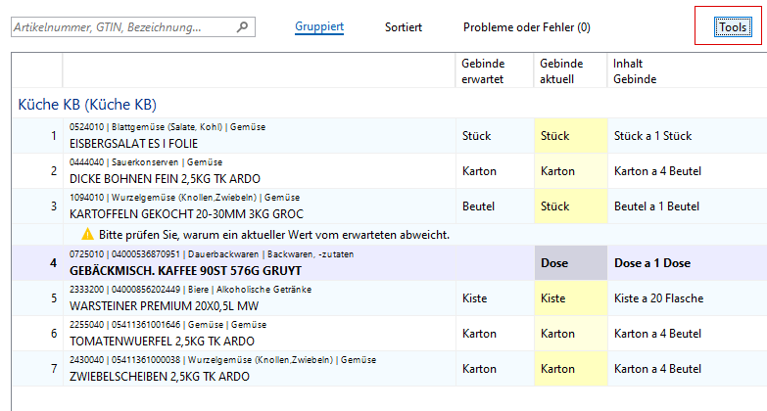Open Probleme oder Fehler (0) list

(526, 27)
